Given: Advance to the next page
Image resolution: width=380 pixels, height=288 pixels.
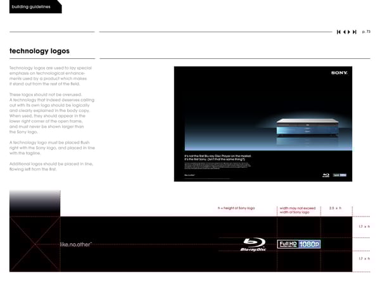Looking at the screenshot, I should [350, 32].
